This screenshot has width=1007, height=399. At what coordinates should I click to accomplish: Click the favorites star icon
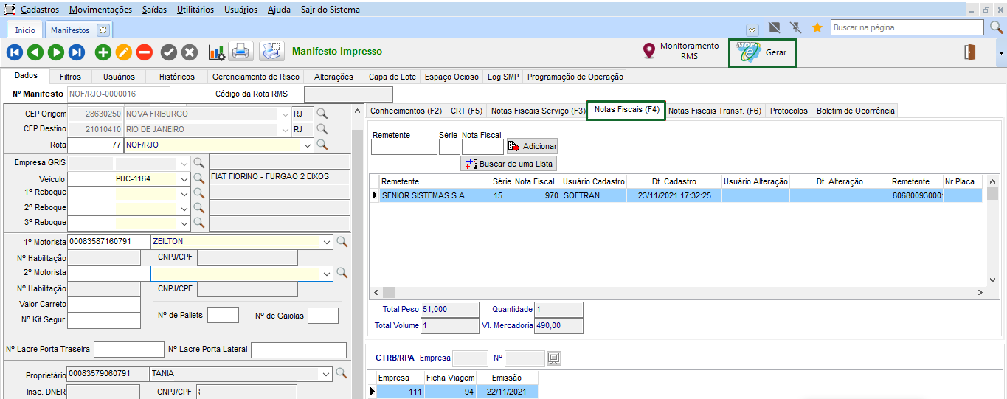click(817, 27)
